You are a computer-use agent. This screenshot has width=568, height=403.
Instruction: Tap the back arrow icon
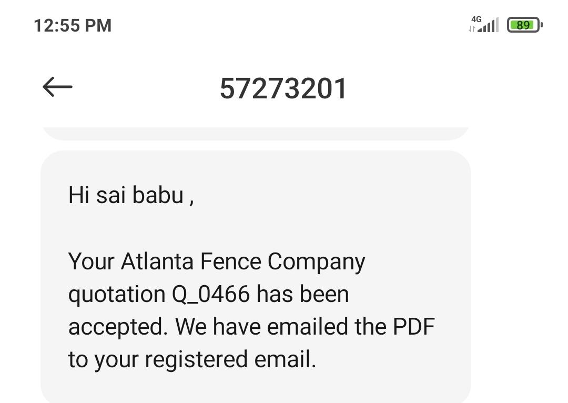pyautogui.click(x=57, y=87)
